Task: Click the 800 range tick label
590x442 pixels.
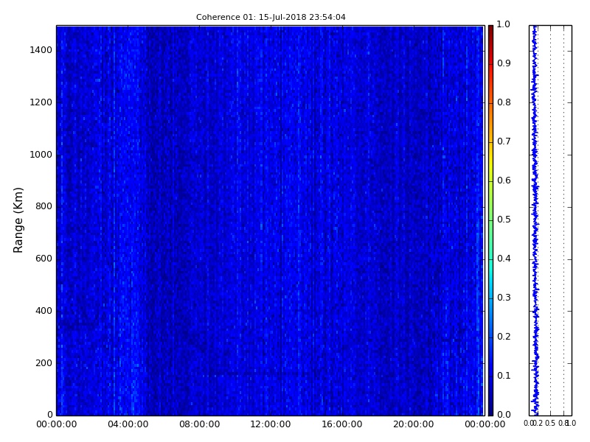Action: click(x=44, y=206)
